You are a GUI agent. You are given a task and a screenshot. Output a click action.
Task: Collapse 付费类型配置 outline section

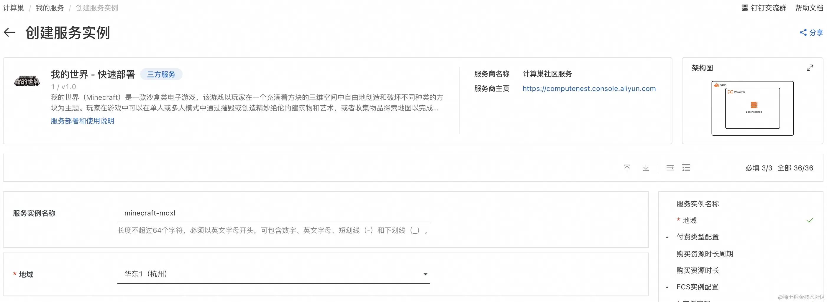click(667, 237)
